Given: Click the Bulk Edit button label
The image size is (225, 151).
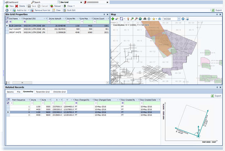Looking at the screenshot, I should click(71, 10).
